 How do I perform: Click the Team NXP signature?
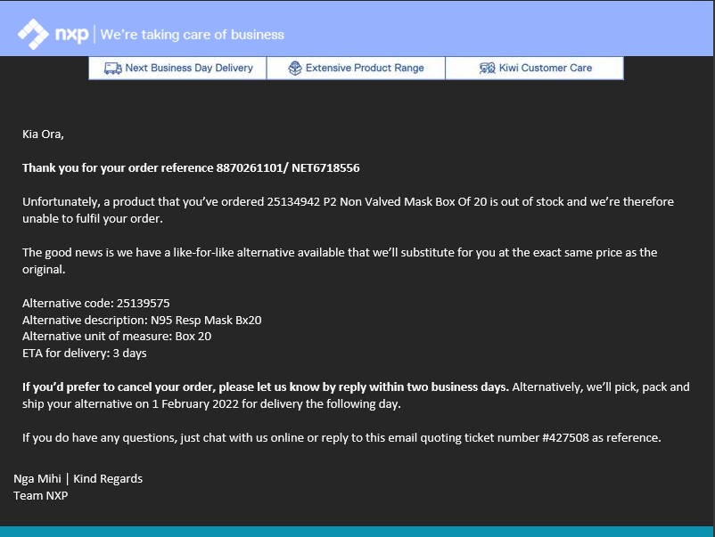40,495
